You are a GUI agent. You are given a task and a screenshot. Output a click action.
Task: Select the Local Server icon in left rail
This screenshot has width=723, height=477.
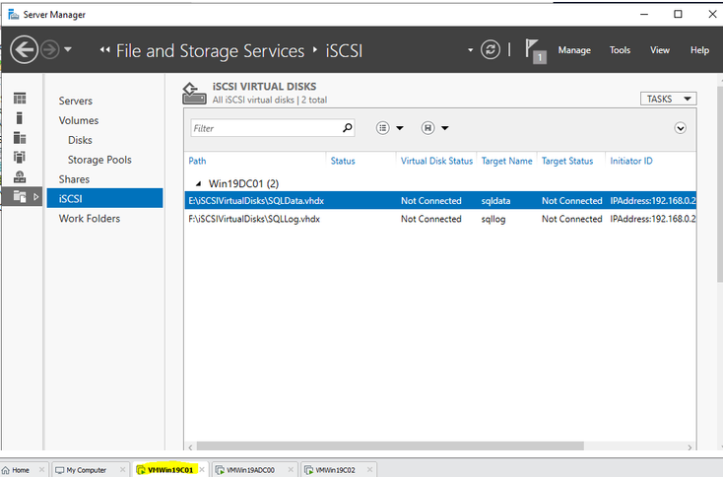(x=20, y=118)
